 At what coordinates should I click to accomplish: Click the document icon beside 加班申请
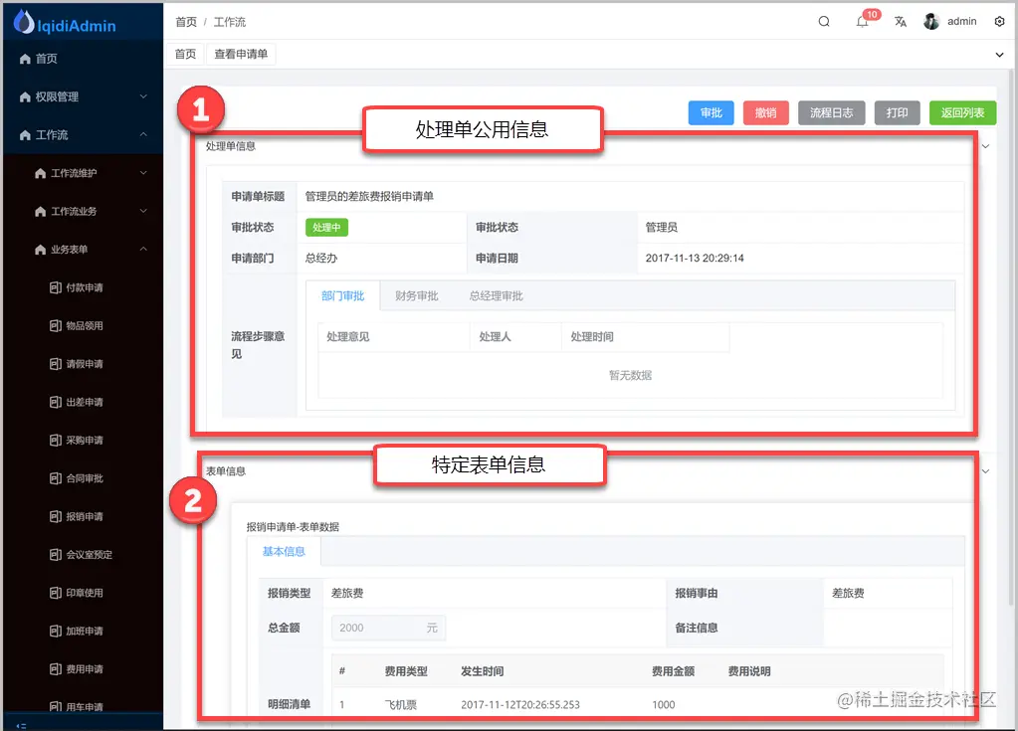click(x=56, y=632)
